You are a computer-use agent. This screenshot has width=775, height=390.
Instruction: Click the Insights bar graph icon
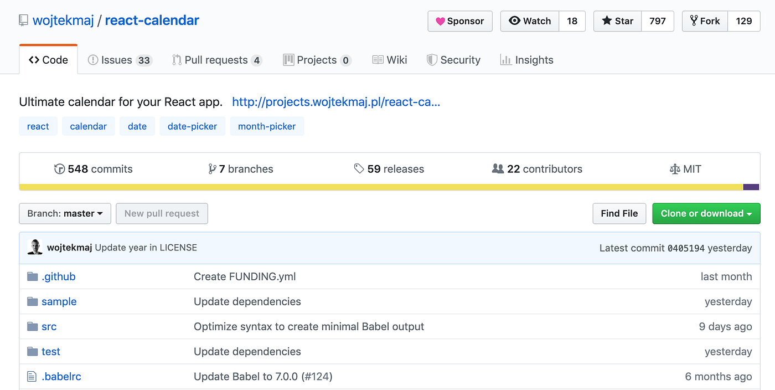pos(505,60)
